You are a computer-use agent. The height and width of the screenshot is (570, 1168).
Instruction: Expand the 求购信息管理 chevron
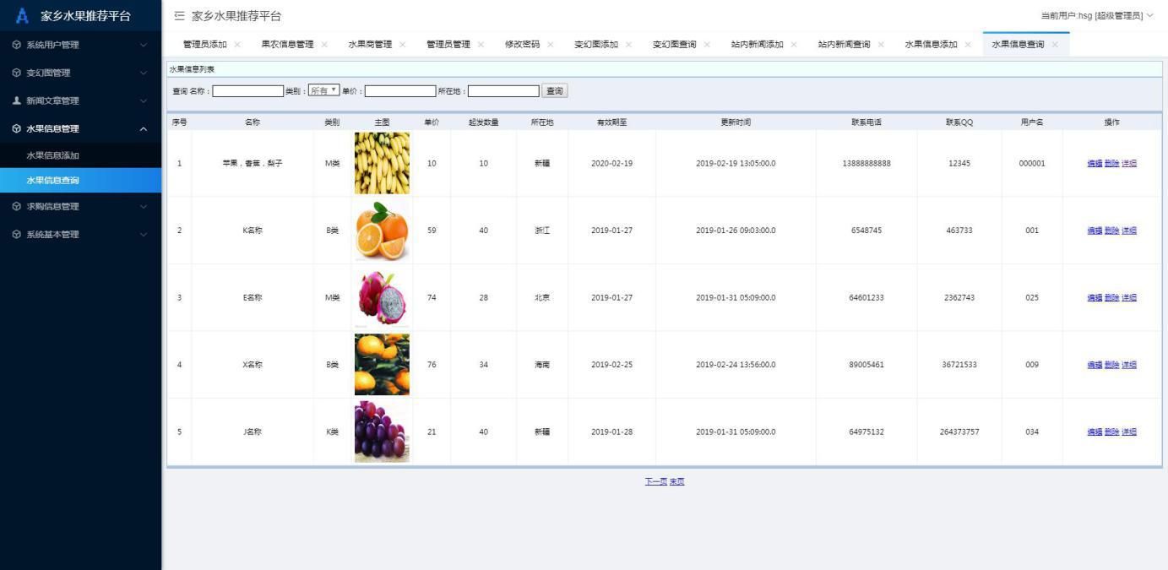coord(144,206)
